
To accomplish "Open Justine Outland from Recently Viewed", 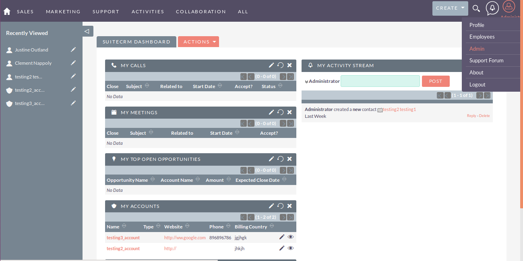I will (x=31, y=50).
